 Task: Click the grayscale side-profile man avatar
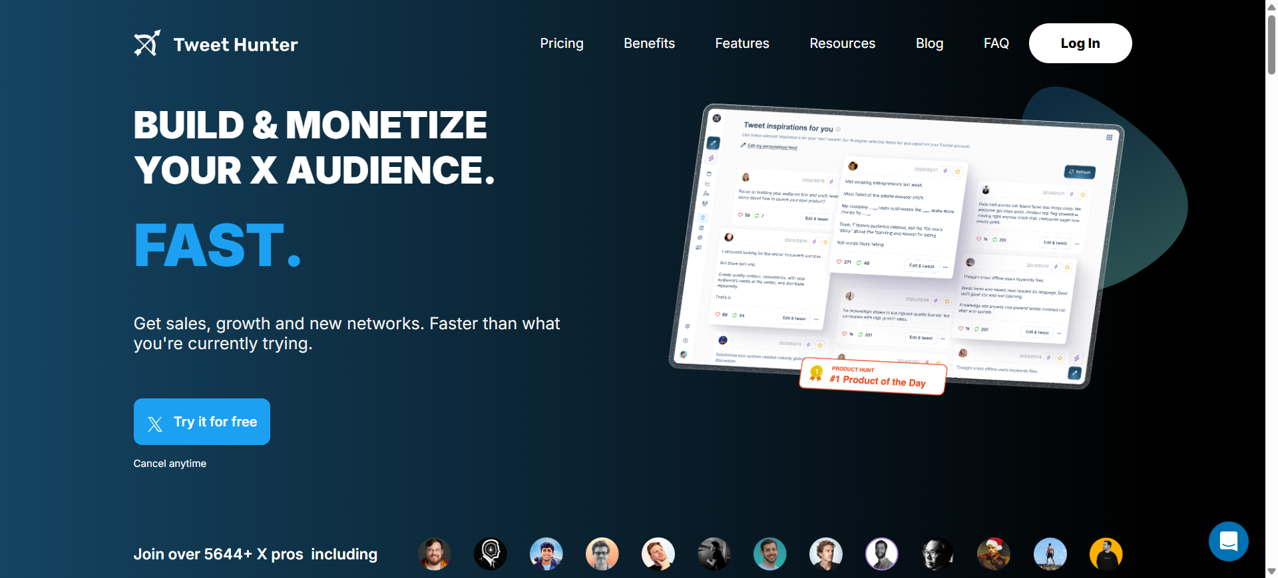point(714,554)
